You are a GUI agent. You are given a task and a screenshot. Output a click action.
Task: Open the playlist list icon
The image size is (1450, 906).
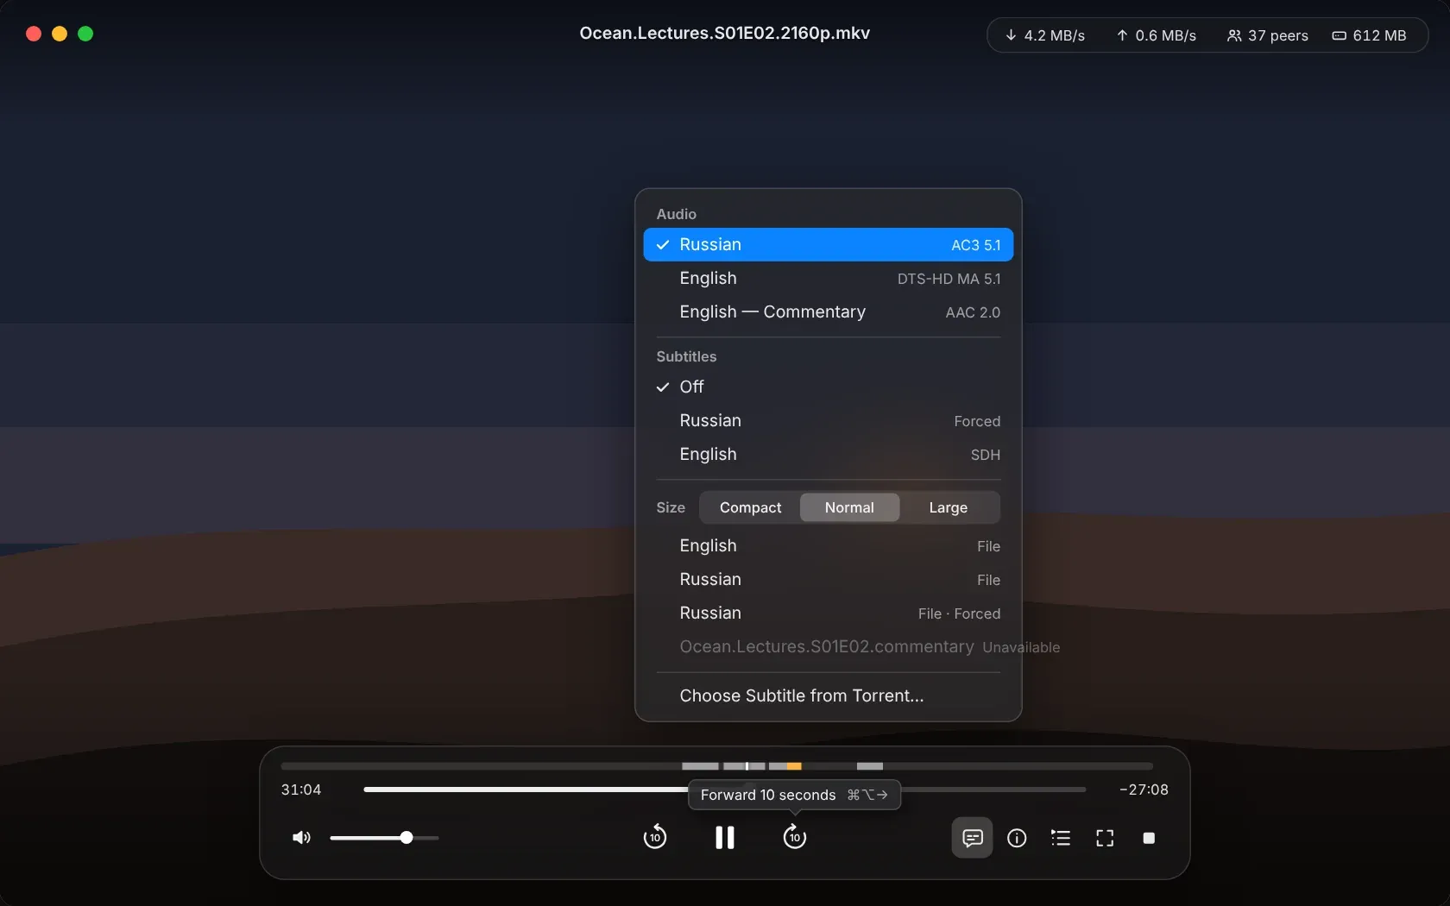[1061, 838]
